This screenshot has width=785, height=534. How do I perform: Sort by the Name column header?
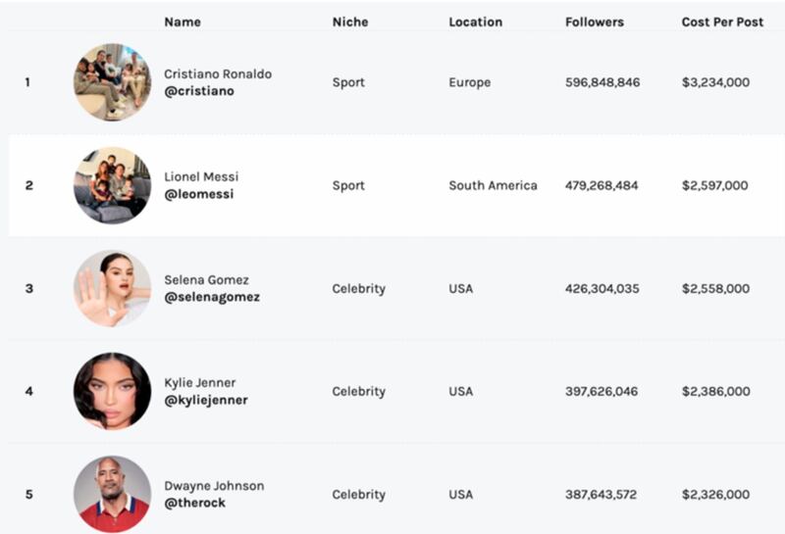click(181, 22)
